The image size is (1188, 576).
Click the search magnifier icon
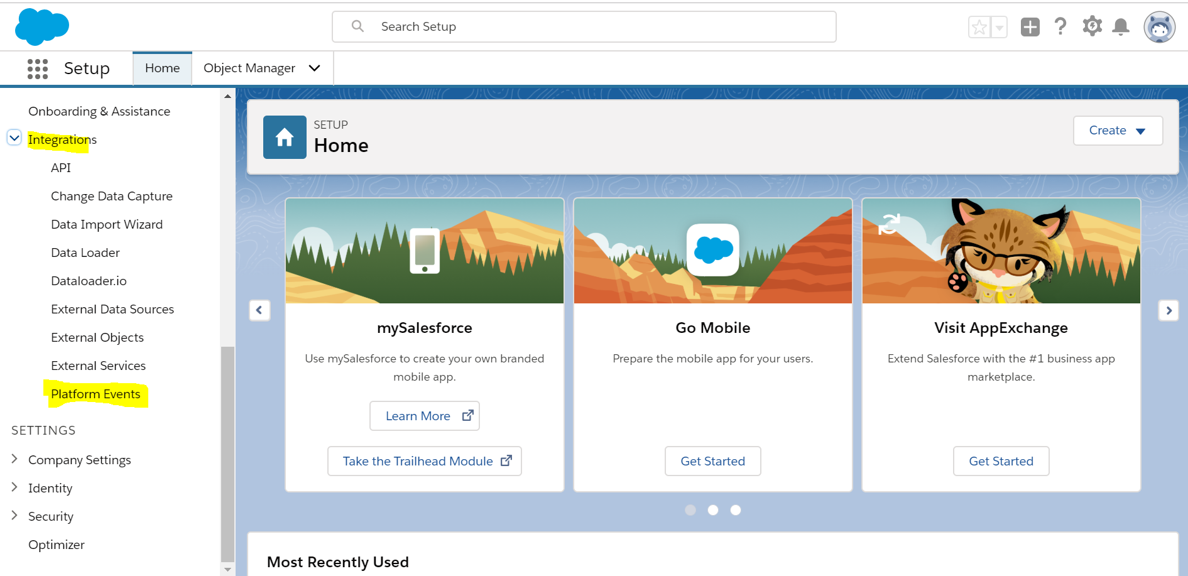click(357, 26)
